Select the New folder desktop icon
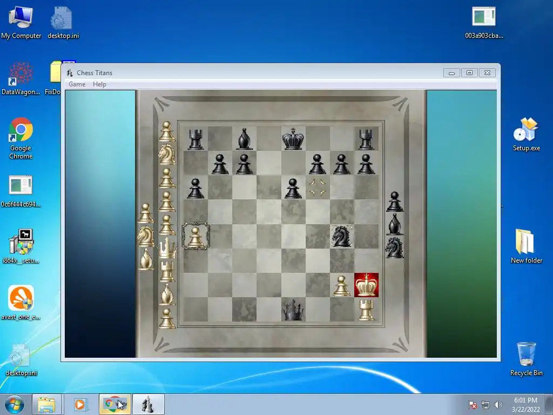Screen dimensions: 553x415 coord(526,246)
